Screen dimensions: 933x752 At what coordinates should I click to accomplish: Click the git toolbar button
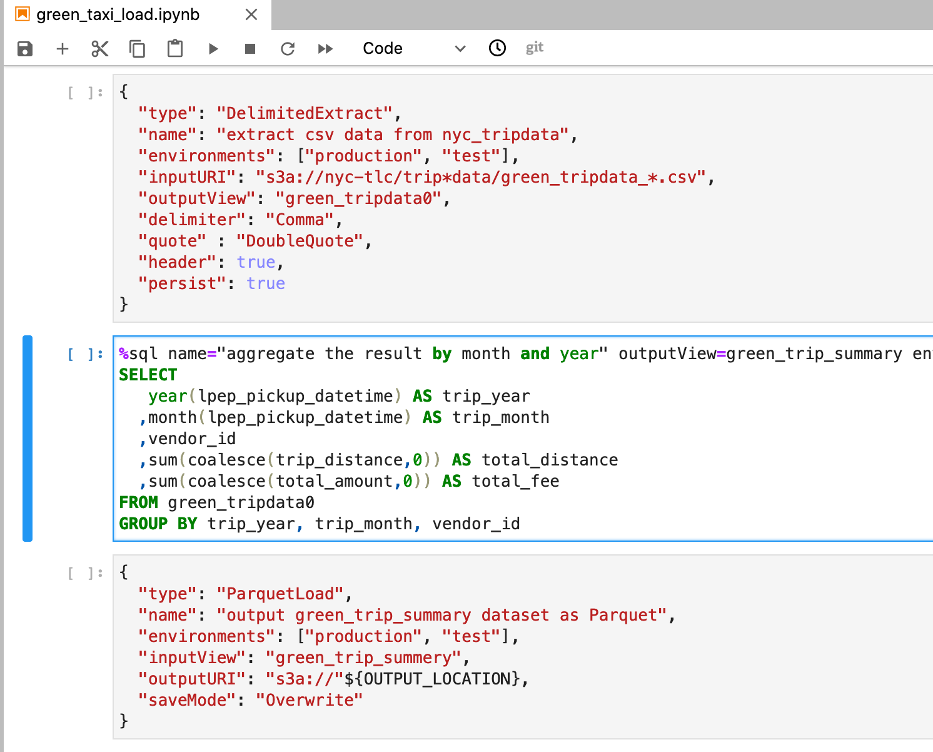[535, 48]
